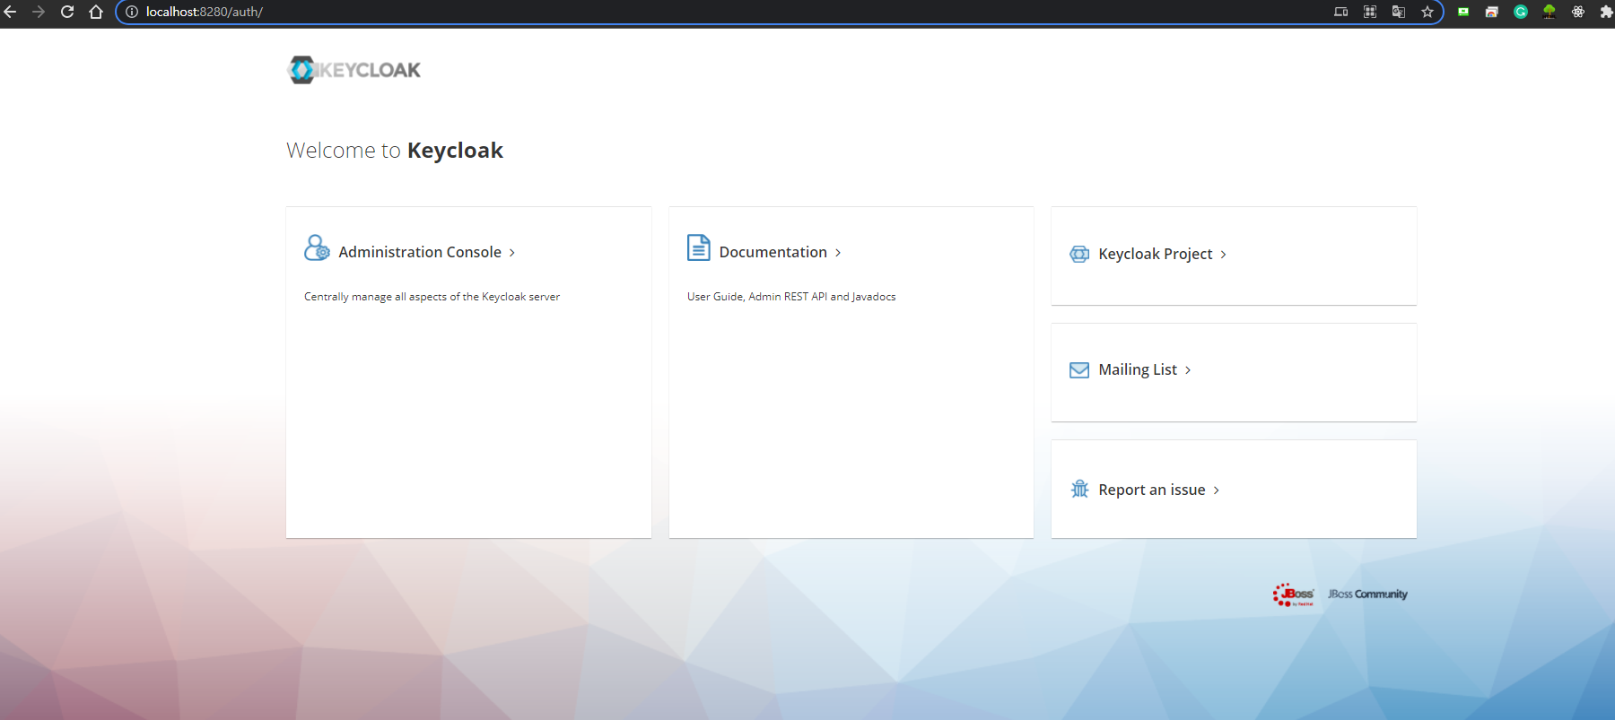Open the Report an issue link
Viewport: 1615px width, 720px height.
click(x=1152, y=490)
